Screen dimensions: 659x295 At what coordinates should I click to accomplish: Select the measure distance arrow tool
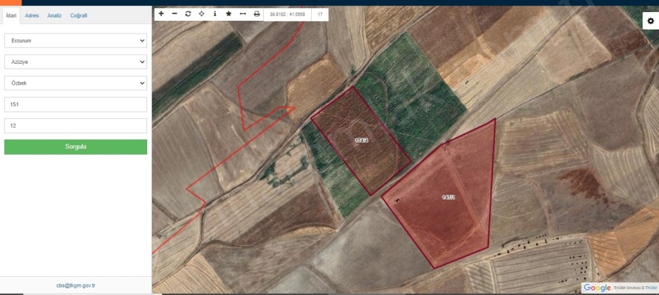(x=243, y=13)
